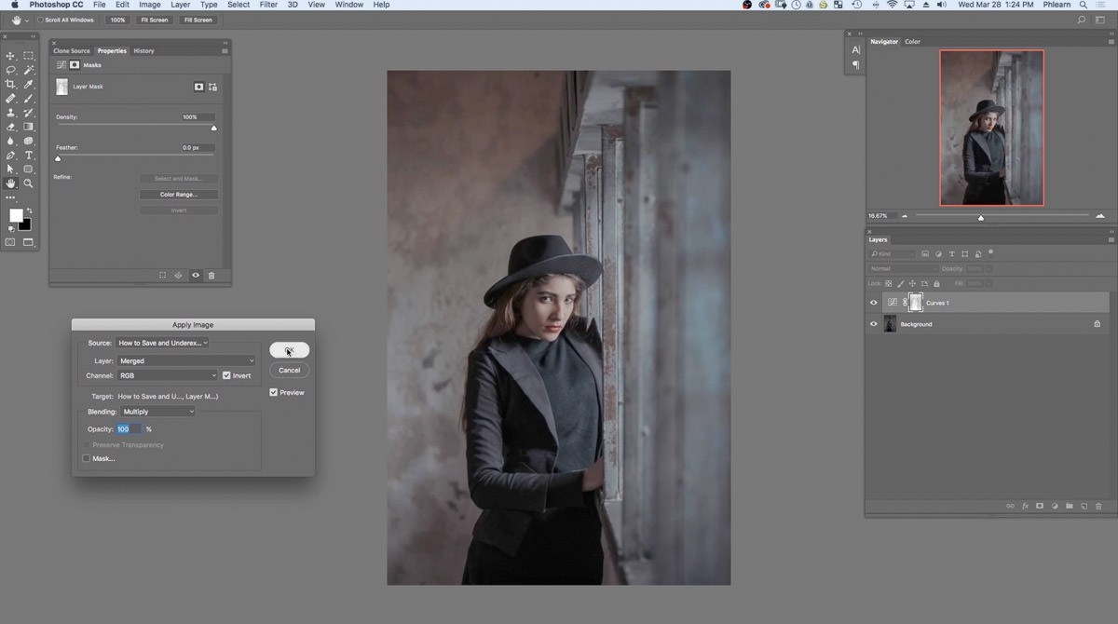This screenshot has width=1118, height=624.
Task: Click the Density slider handle
Action: [x=213, y=129]
